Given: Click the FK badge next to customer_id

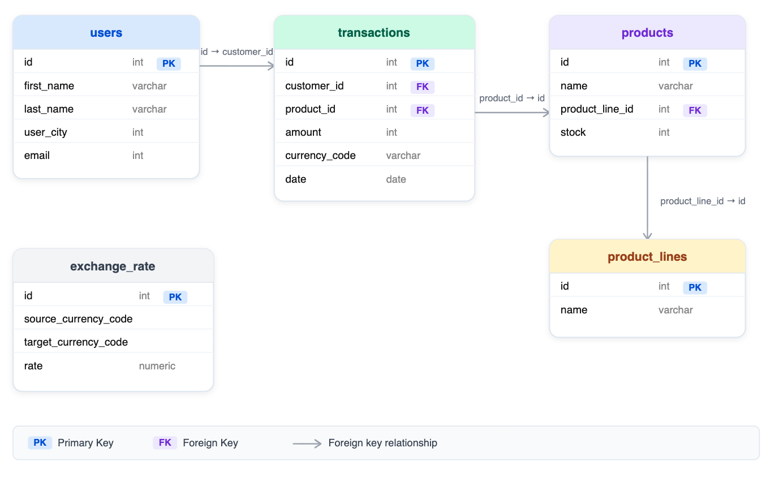Looking at the screenshot, I should point(423,87).
